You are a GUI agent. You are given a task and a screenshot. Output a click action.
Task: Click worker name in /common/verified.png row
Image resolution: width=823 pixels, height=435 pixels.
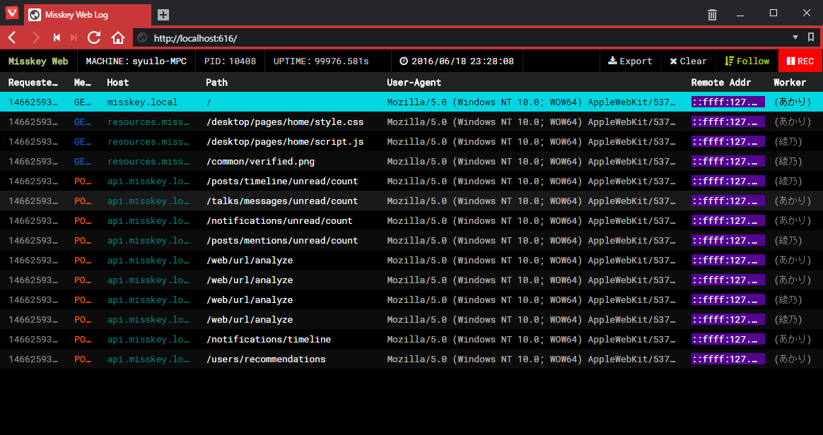click(788, 162)
